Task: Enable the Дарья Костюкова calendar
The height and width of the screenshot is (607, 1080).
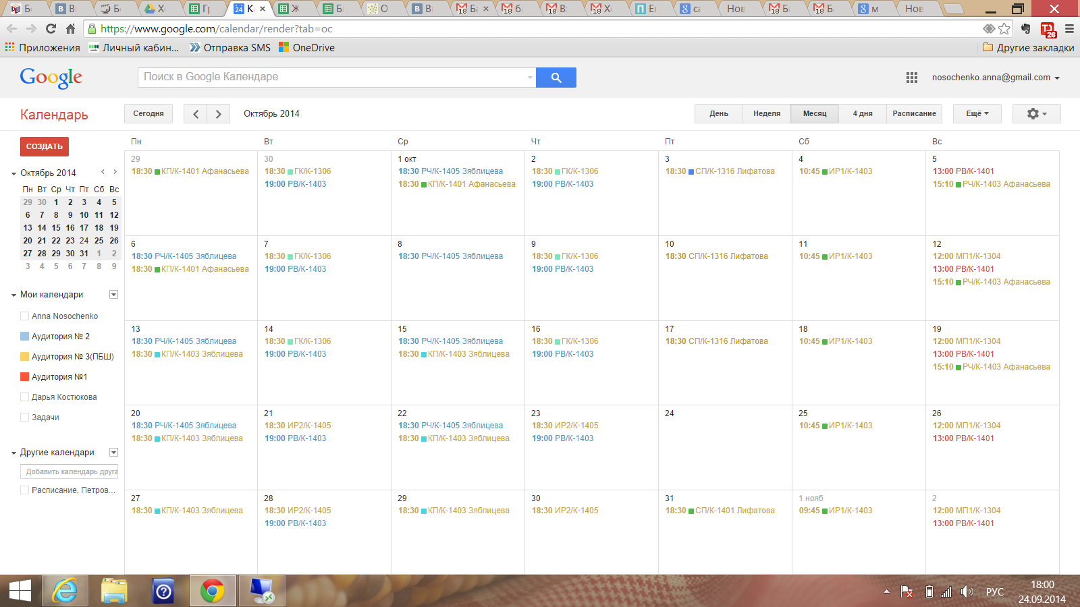Action: click(x=25, y=397)
